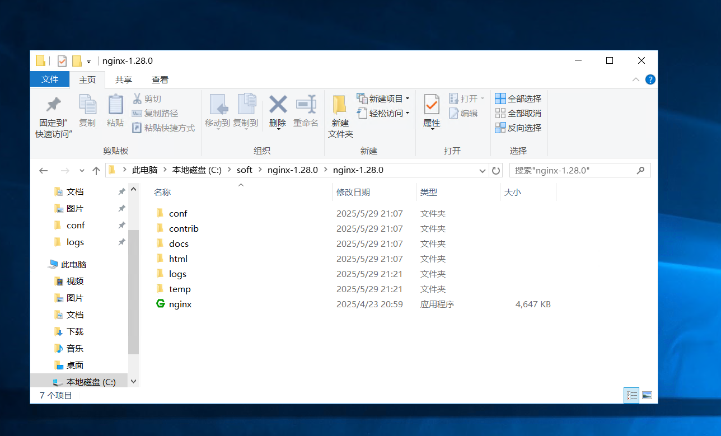Open New item (新建项目) dropdown
Image resolution: width=721 pixels, height=436 pixels.
coord(383,99)
